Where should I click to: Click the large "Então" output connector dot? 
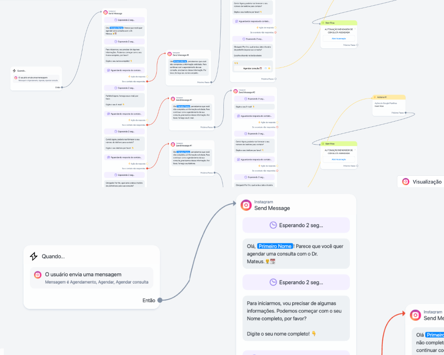click(x=160, y=300)
